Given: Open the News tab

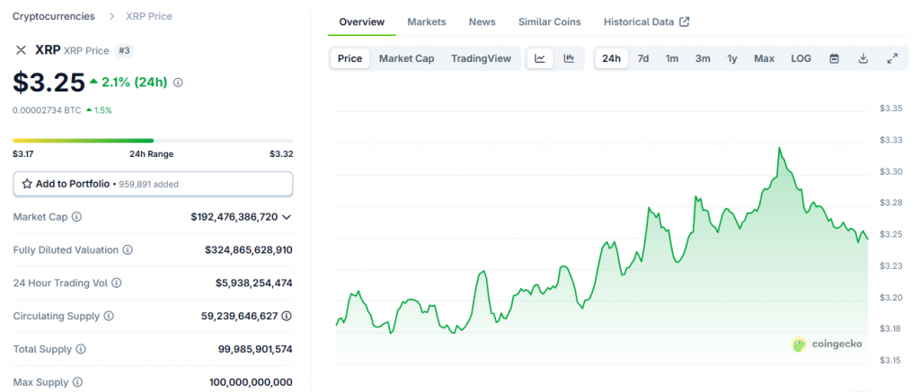Looking at the screenshot, I should click(x=482, y=22).
